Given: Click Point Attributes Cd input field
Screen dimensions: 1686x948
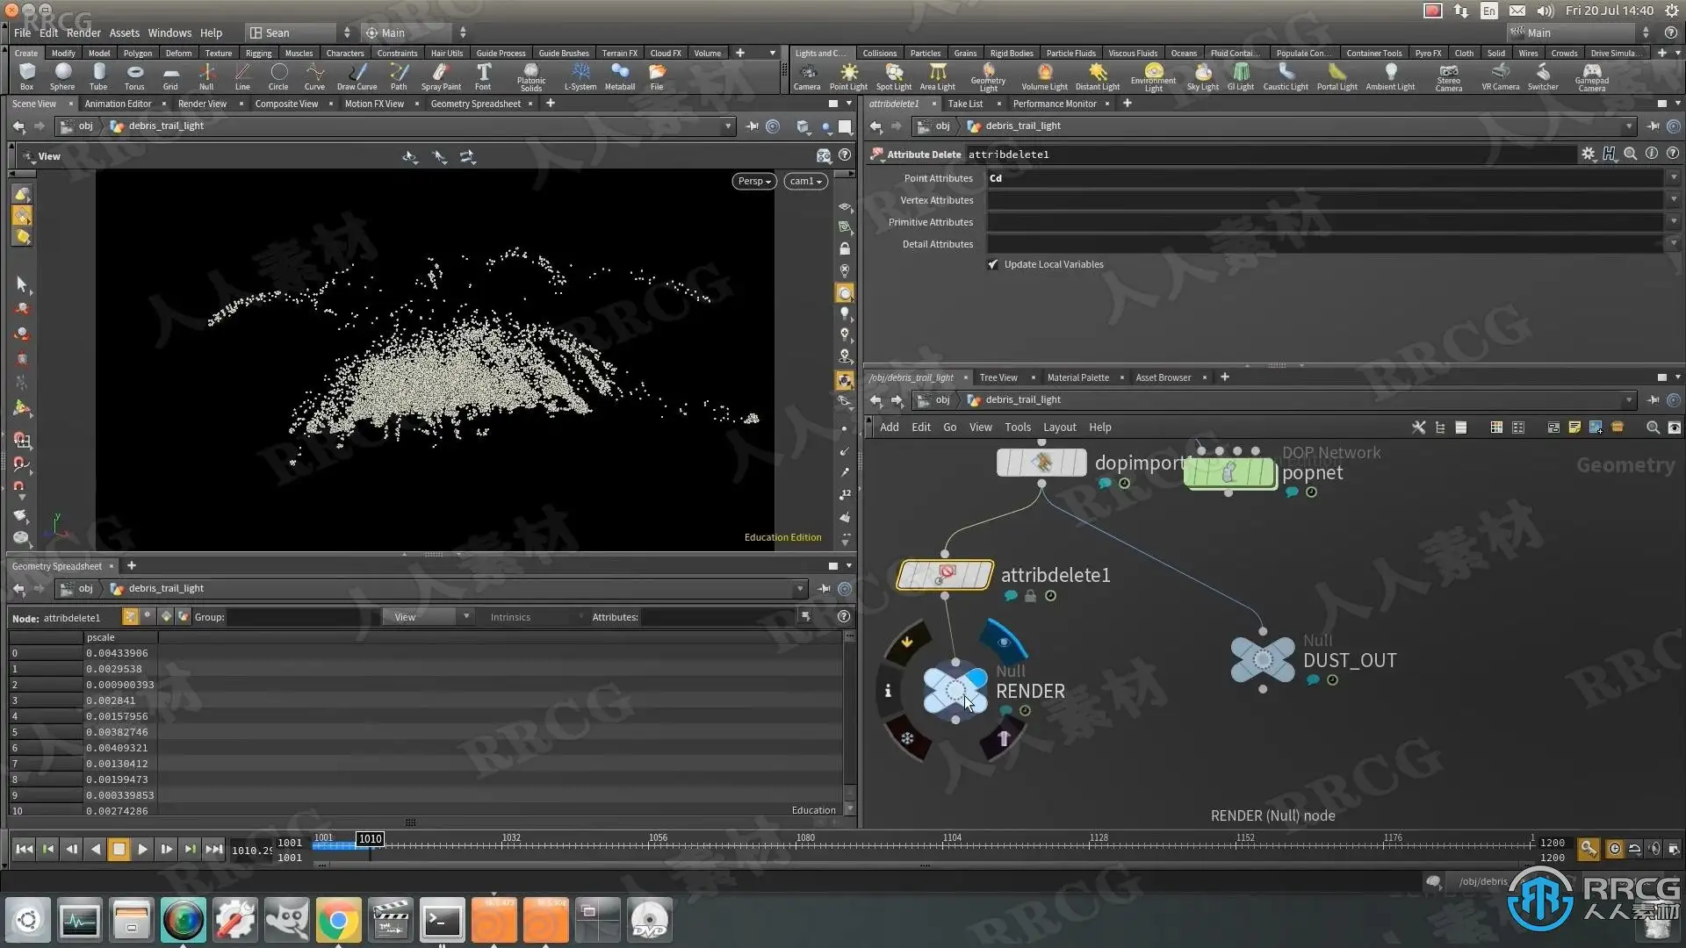Looking at the screenshot, I should pyautogui.click(x=1326, y=178).
